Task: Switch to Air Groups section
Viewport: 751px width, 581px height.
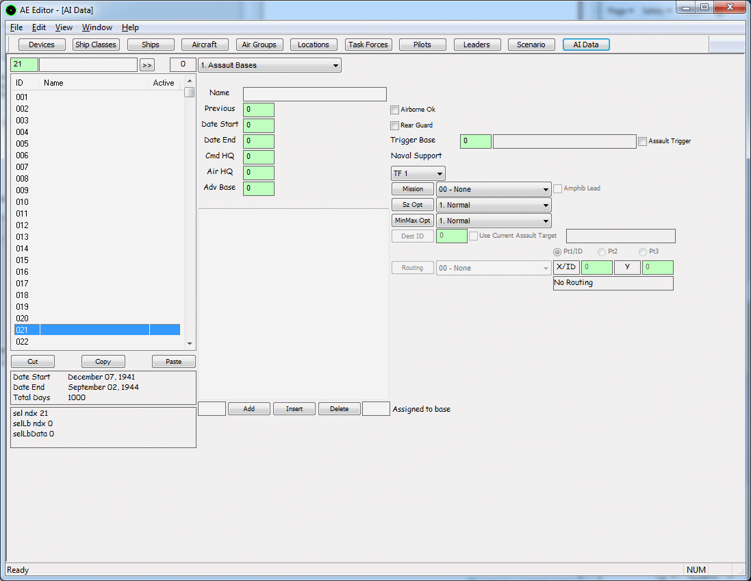Action: click(259, 45)
